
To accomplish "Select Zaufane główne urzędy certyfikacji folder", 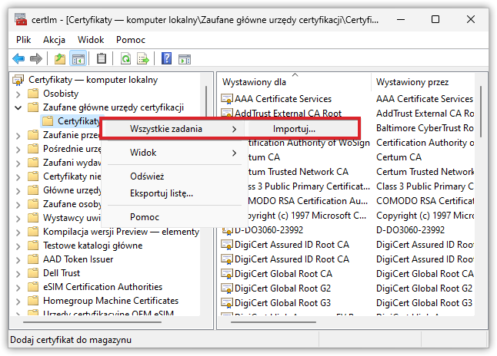I will click(113, 107).
